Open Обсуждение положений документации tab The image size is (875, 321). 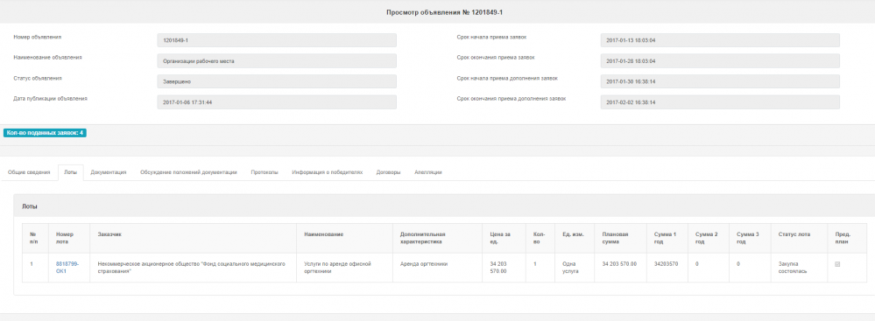click(188, 173)
